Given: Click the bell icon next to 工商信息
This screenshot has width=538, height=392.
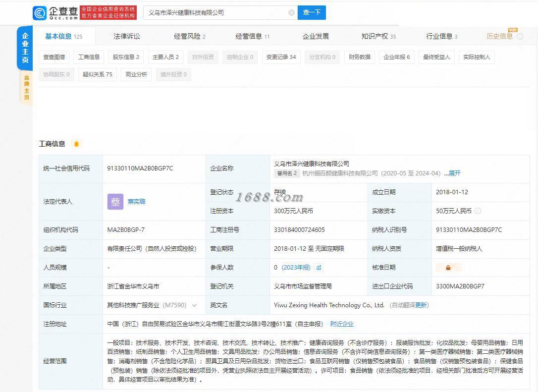Looking at the screenshot, I should coord(76,144).
